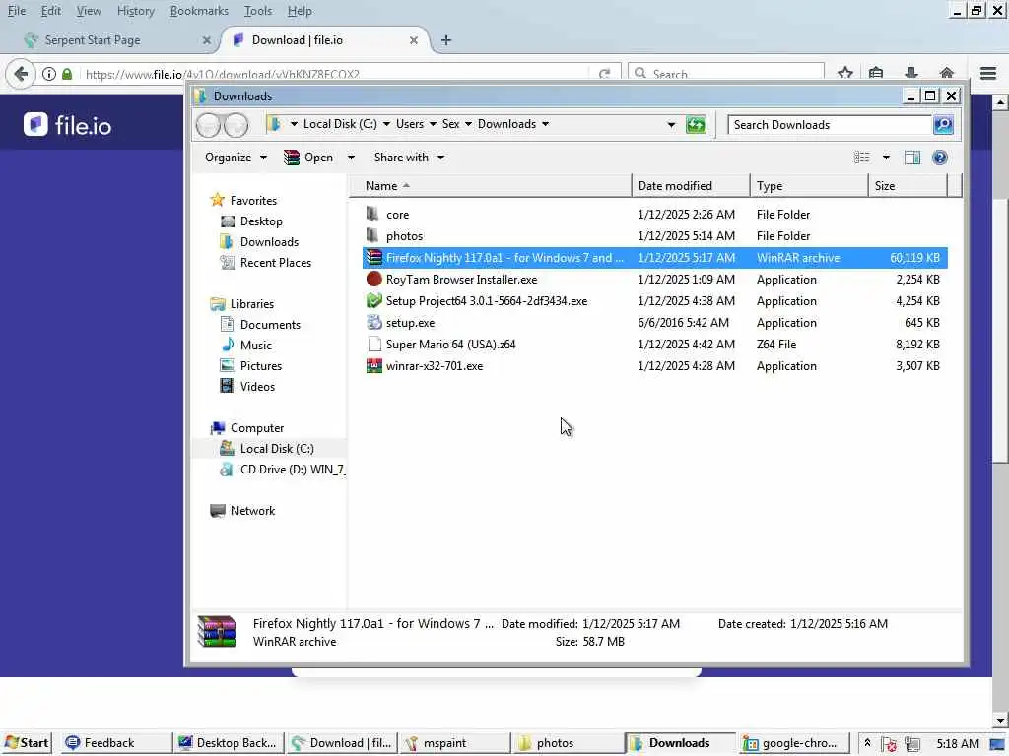Open the Share with dropdown
The height and width of the screenshot is (756, 1009).
(x=409, y=157)
